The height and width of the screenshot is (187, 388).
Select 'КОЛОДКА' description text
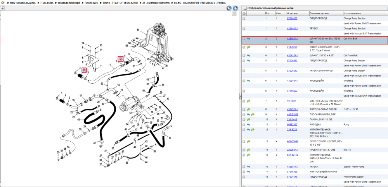point(315,125)
